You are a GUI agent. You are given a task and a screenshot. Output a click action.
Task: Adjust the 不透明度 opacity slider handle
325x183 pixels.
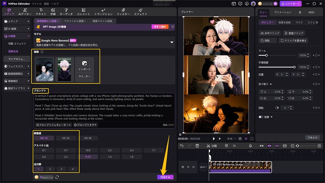click(x=294, y=67)
